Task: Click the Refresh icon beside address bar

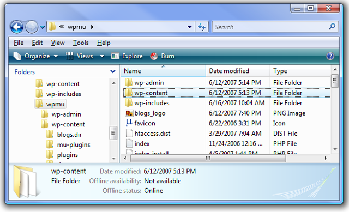Action: pos(202,27)
